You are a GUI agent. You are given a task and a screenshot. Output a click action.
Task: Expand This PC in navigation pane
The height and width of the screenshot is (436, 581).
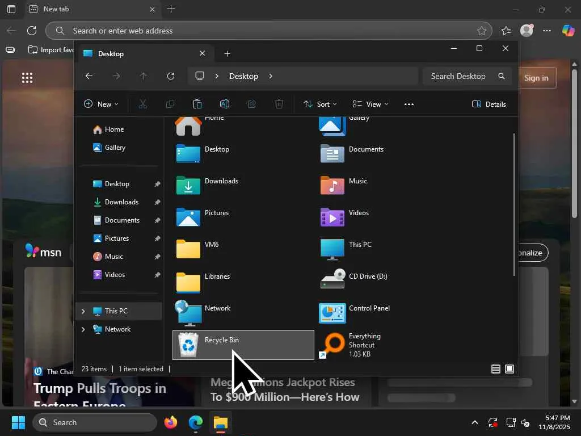pos(83,311)
